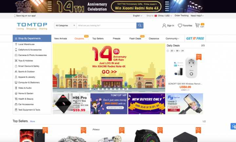236x142 pixels.
Task: Open the shopping cart icon
Action: [x=197, y=25]
